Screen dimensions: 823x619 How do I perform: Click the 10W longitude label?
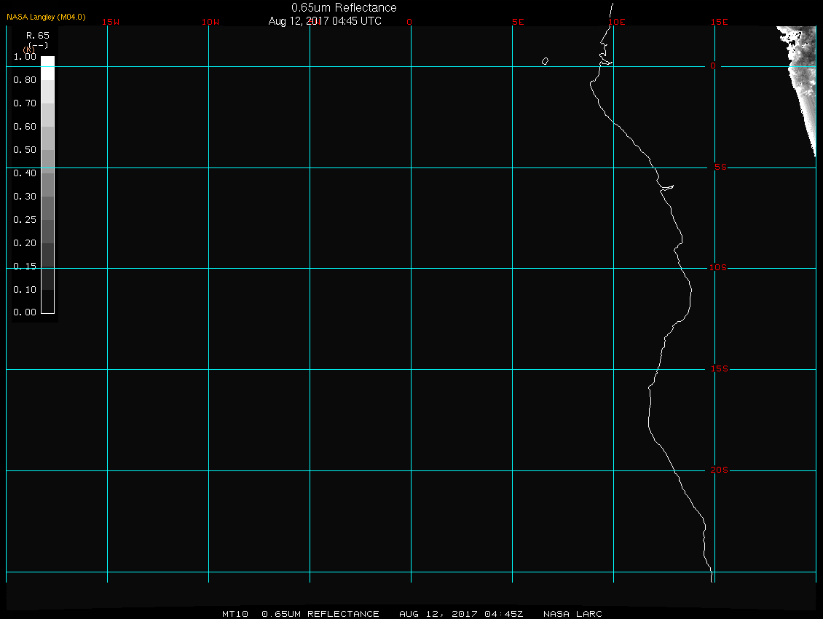(210, 22)
